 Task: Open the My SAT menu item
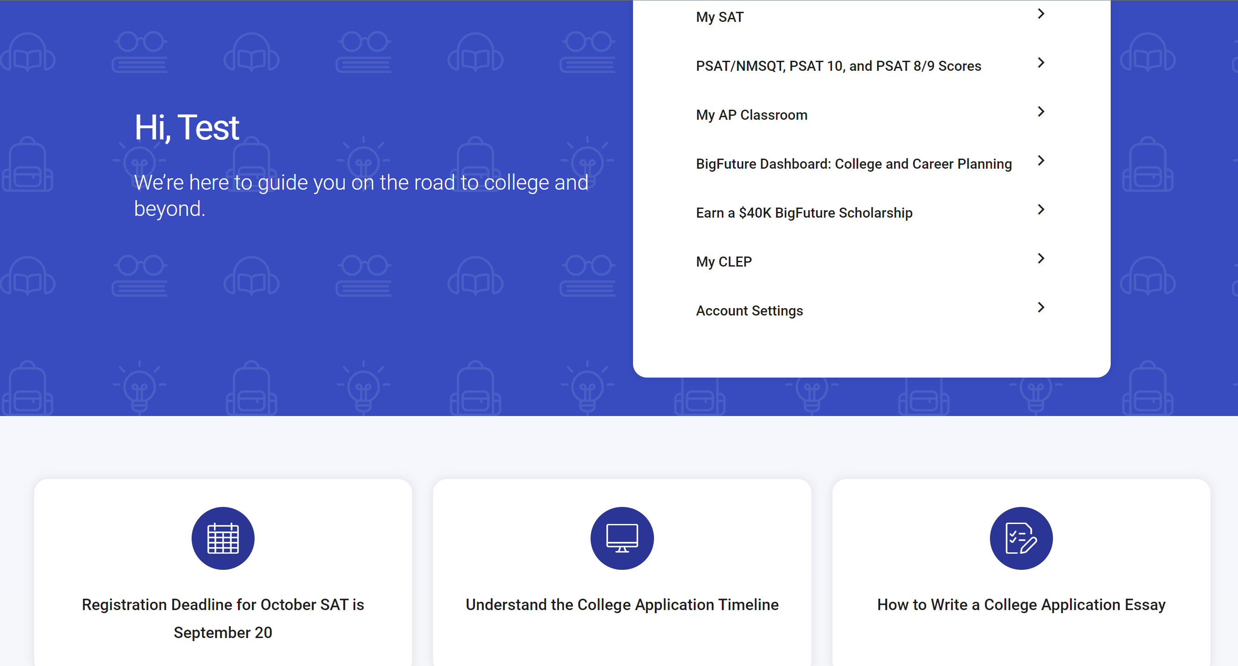point(720,17)
